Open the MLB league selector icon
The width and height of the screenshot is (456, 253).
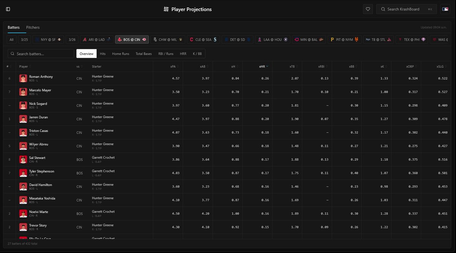pyautogui.click(x=445, y=9)
